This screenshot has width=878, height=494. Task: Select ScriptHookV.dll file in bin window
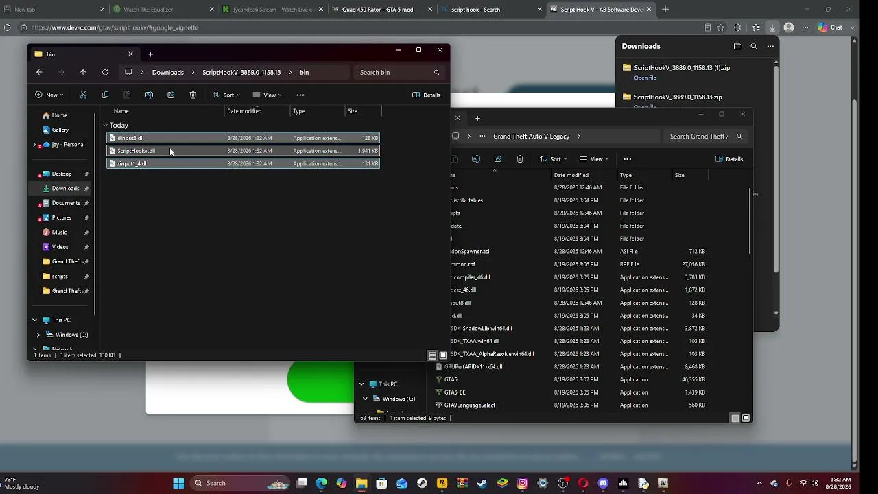coord(244,151)
